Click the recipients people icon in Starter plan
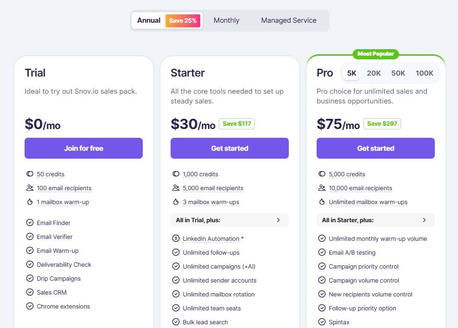The image size is (458, 328). (176, 188)
